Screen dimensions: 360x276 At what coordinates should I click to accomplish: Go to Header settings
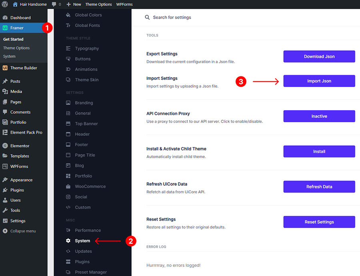pyautogui.click(x=82, y=134)
